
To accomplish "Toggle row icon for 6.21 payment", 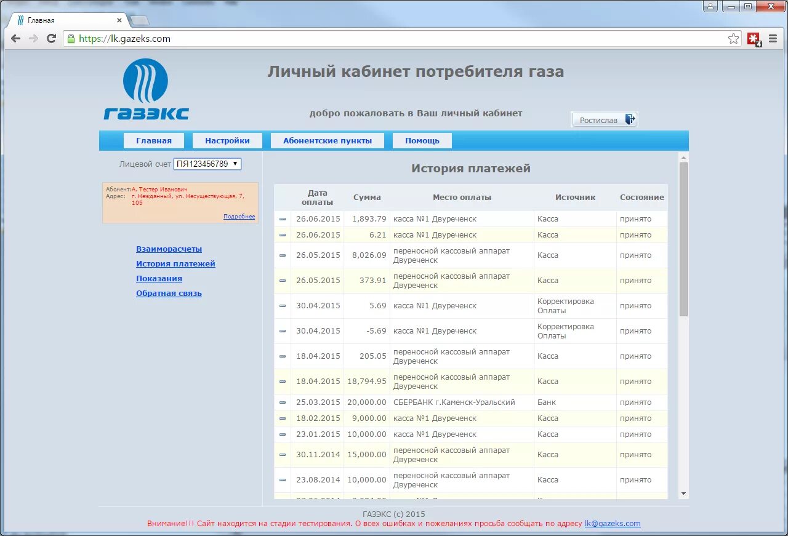I will (283, 235).
